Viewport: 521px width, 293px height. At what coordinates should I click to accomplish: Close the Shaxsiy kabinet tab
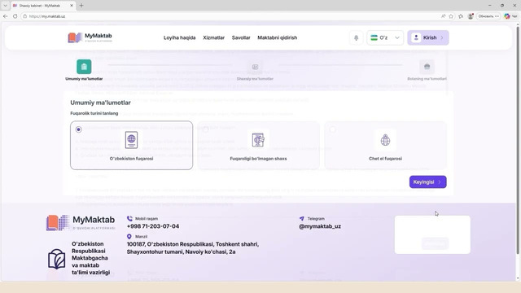tap(72, 6)
